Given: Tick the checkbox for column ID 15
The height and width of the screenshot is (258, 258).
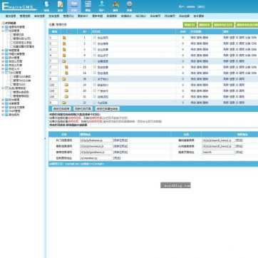Looking at the screenshot, I should pos(95,67).
